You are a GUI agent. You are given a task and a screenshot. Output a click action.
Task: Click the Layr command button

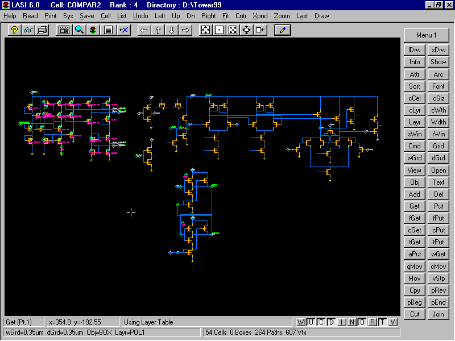415,122
